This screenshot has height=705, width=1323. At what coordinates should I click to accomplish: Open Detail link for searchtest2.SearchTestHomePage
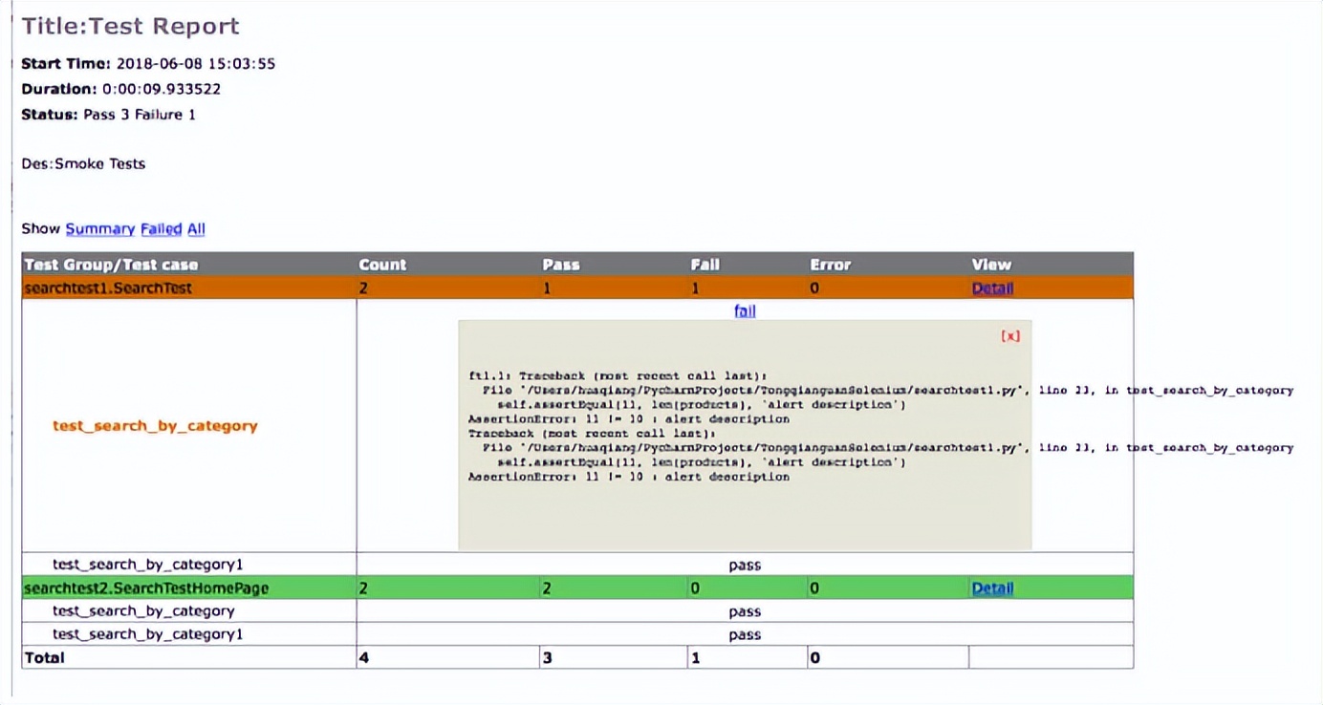992,588
